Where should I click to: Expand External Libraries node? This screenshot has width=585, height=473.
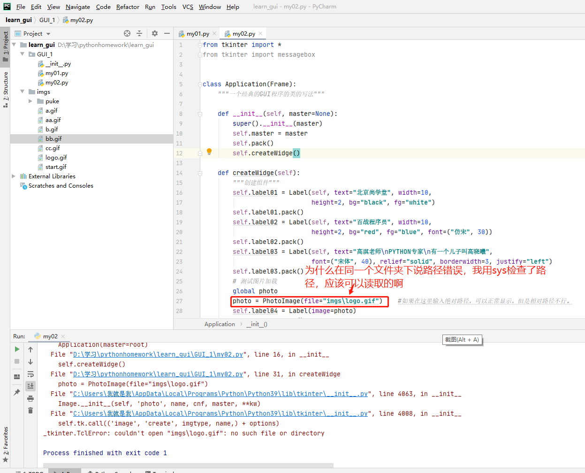14,176
